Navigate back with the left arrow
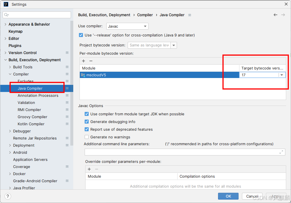Image resolution: width=291 pixels, height=203 pixels. tap(275, 15)
